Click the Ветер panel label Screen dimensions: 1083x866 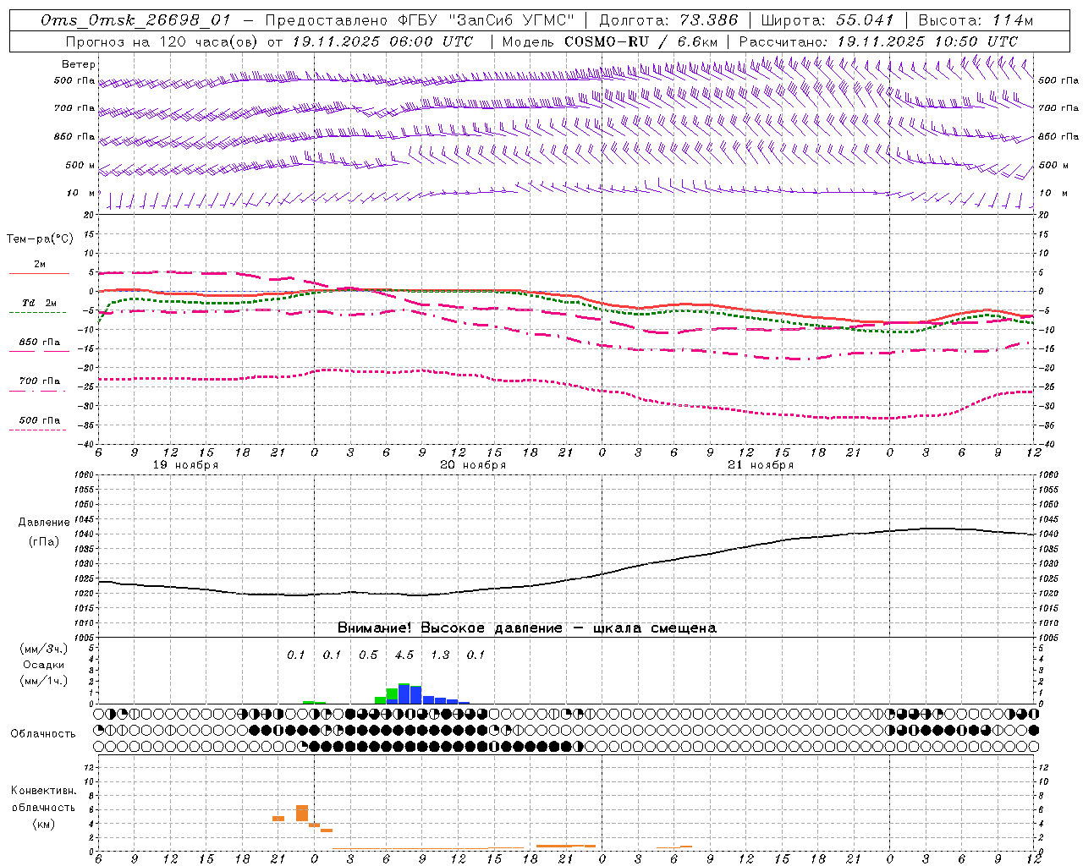79,64
